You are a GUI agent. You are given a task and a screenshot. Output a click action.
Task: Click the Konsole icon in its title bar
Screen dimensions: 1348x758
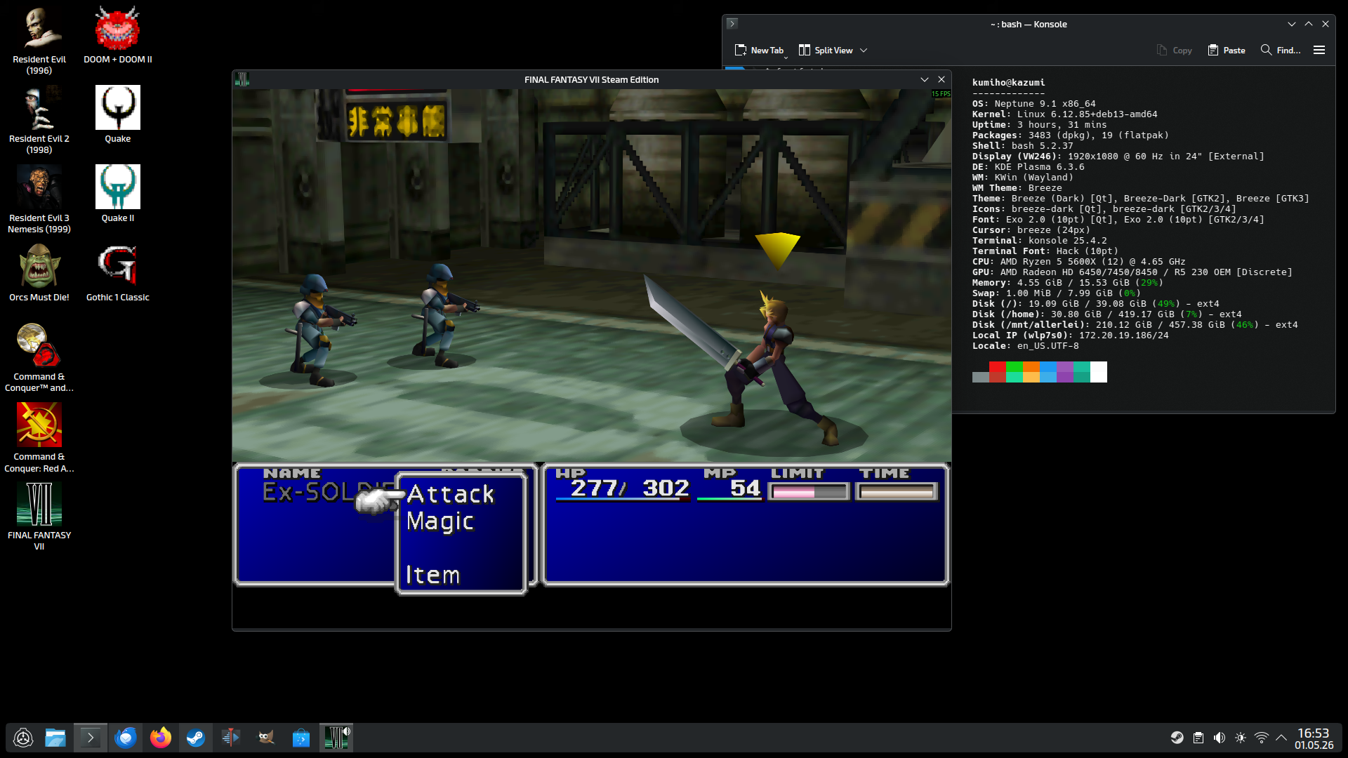732,24
